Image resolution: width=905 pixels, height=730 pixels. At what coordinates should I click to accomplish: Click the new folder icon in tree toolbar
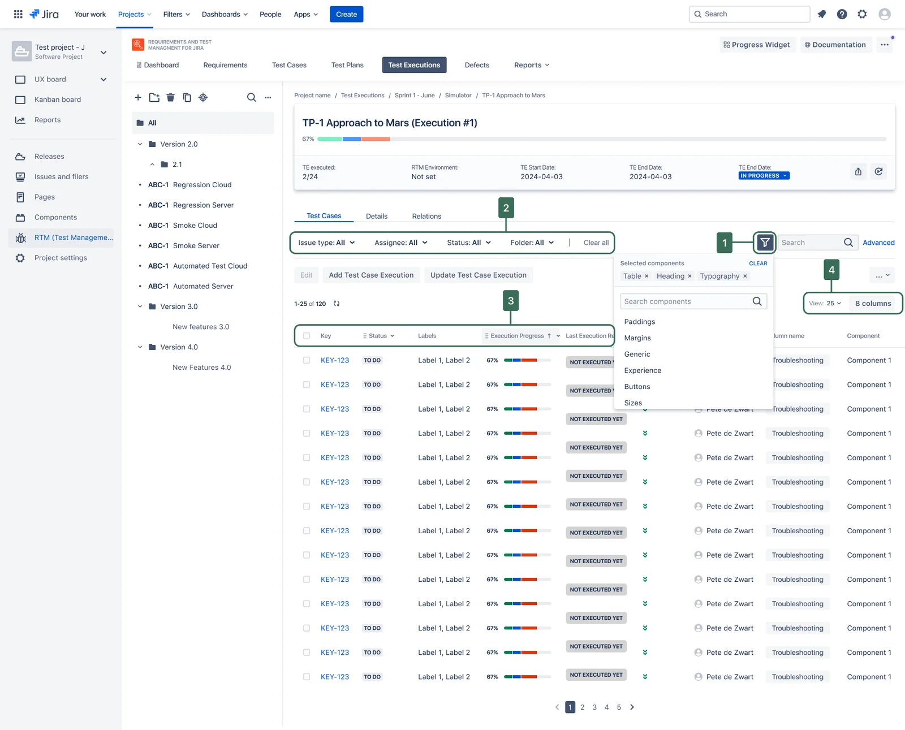click(x=154, y=97)
